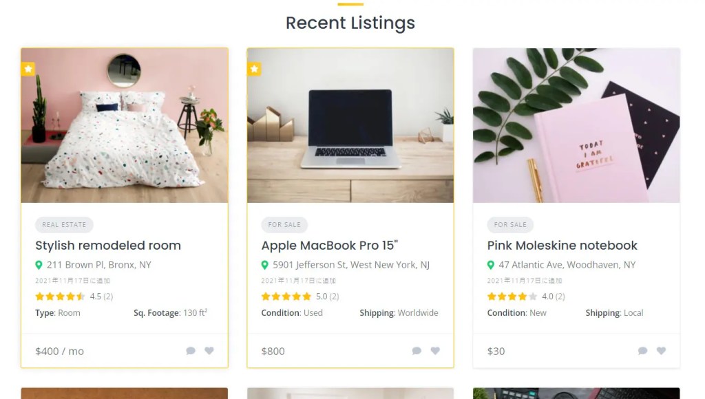705x399 pixels.
Task: Click message bubble icon on MacBook Pro listing
Action: point(417,350)
